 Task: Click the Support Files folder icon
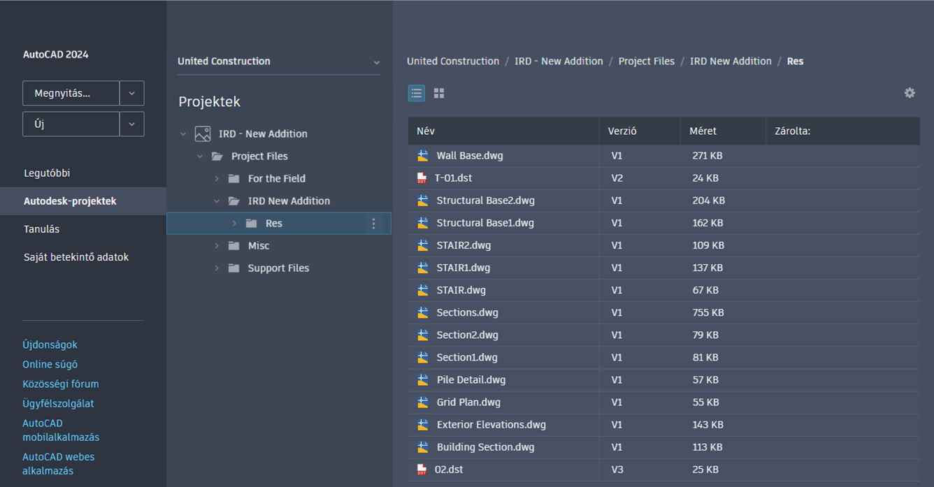point(234,268)
